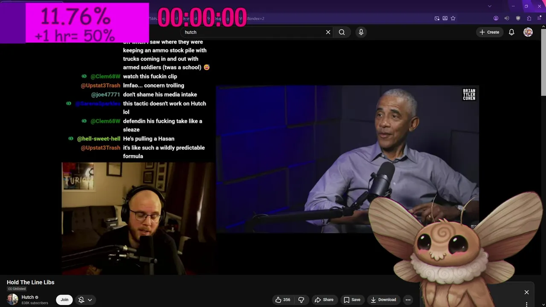This screenshot has width=546, height=307.
Task: Click the page scrollbar up arrow
Action: 543,27
